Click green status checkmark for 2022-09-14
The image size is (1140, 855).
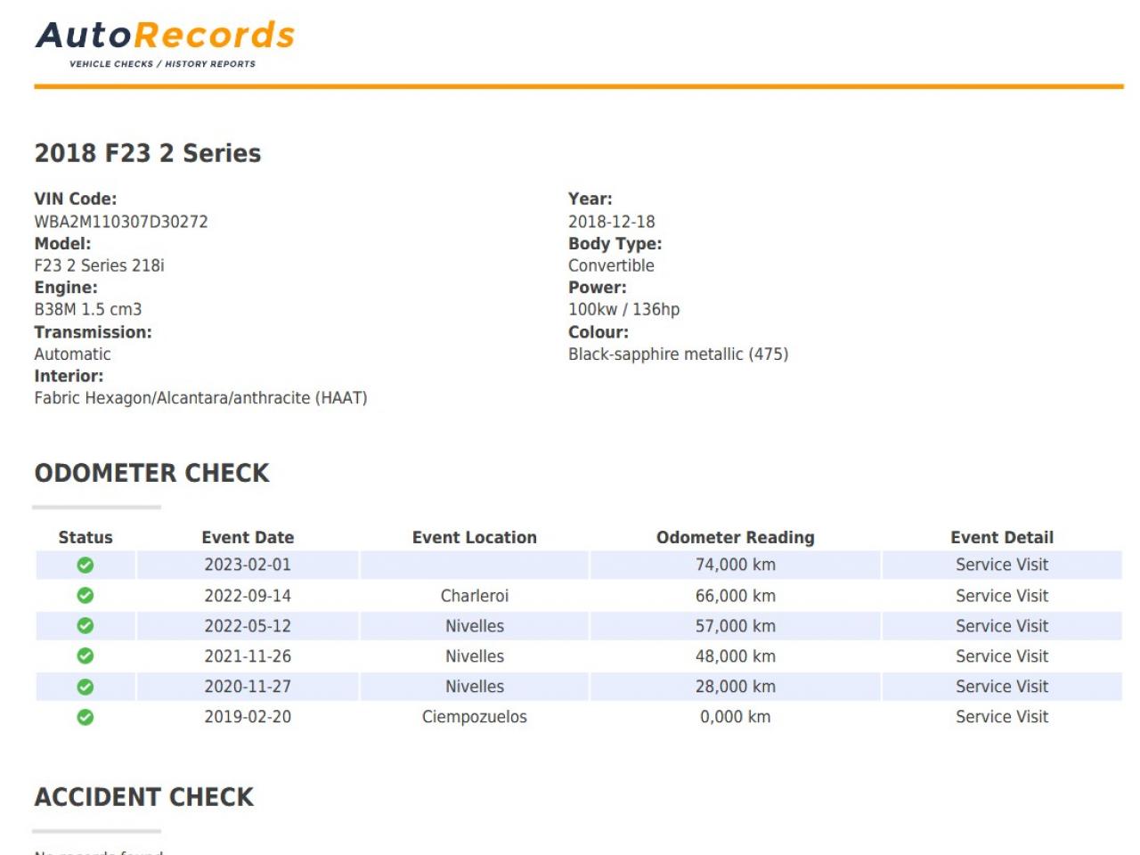85,595
